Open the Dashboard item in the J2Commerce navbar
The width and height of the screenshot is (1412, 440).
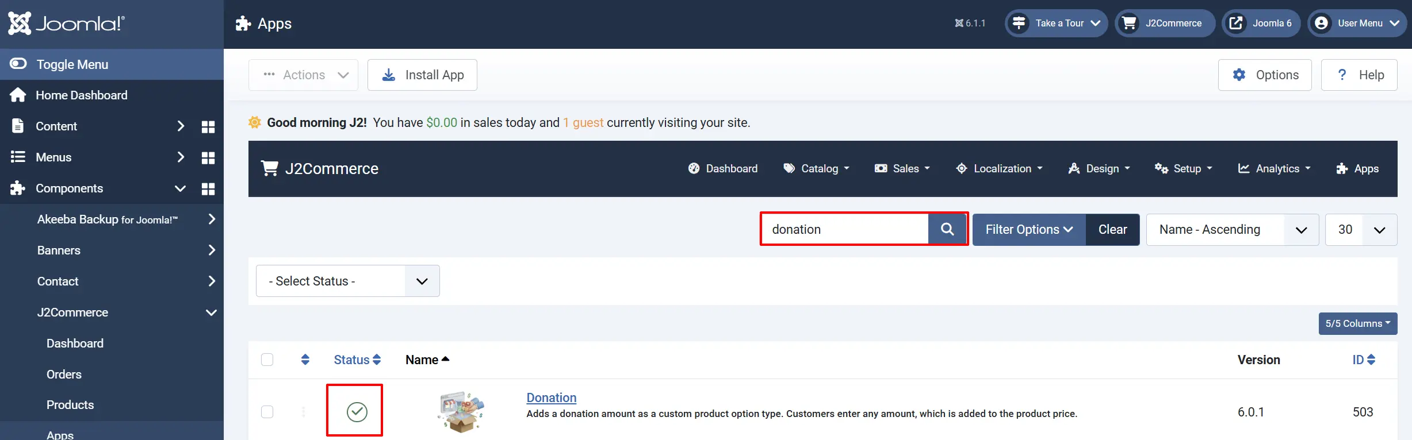pyautogui.click(x=723, y=168)
